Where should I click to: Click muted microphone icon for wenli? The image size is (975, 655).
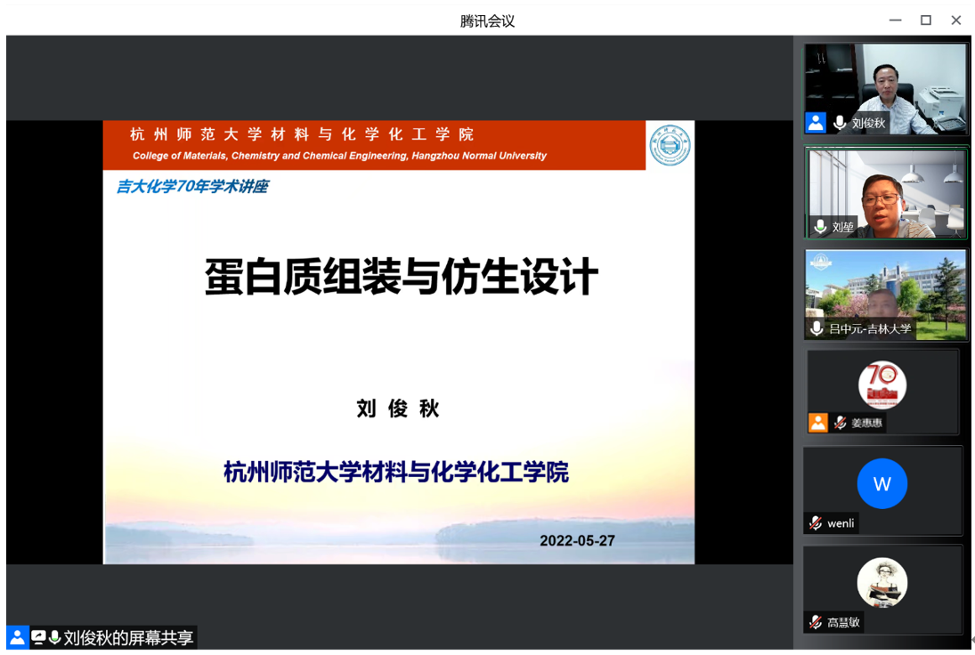click(816, 523)
